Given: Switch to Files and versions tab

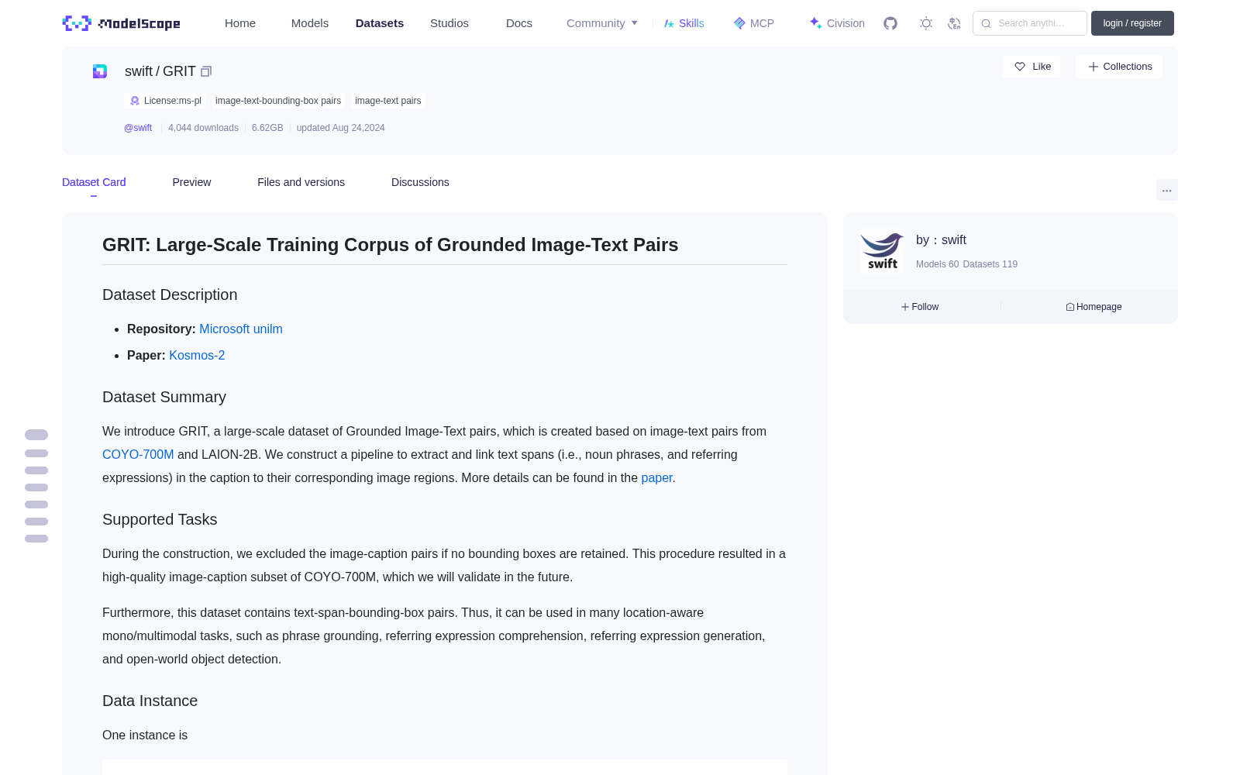Looking at the screenshot, I should (x=301, y=182).
